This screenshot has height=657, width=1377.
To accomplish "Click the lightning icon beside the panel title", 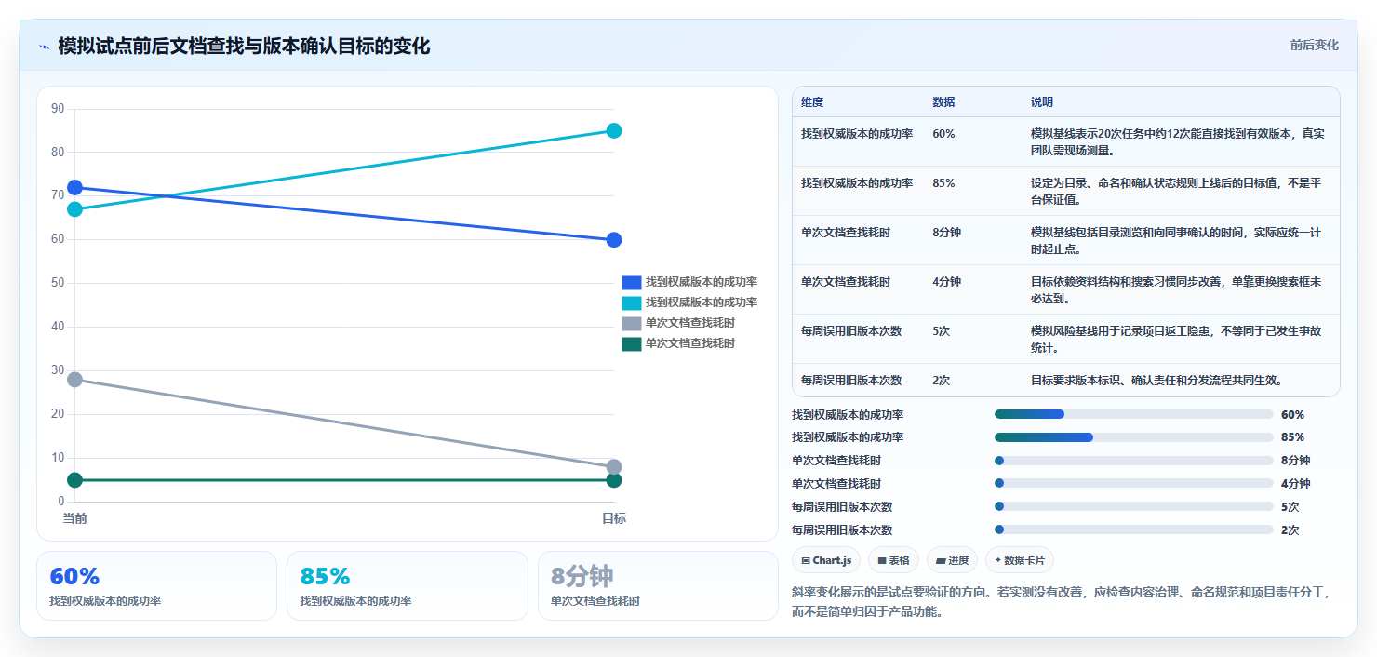I will (x=45, y=47).
